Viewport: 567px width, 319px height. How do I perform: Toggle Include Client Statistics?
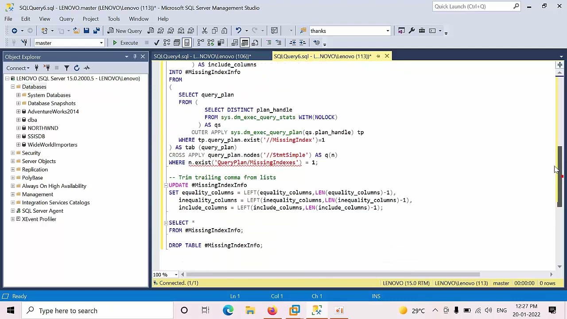pos(221,43)
